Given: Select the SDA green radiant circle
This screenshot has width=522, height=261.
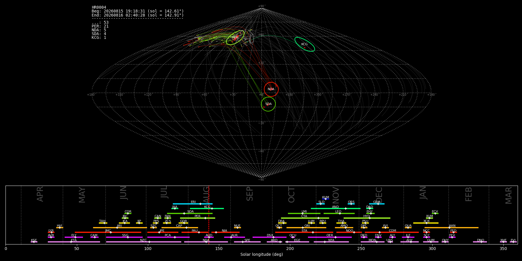Looking at the screenshot, I should point(268,104).
